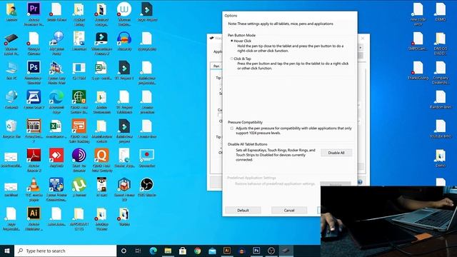The width and height of the screenshot is (457, 257).
Task: Click Cancel in the Options dialog
Action: tap(288, 210)
